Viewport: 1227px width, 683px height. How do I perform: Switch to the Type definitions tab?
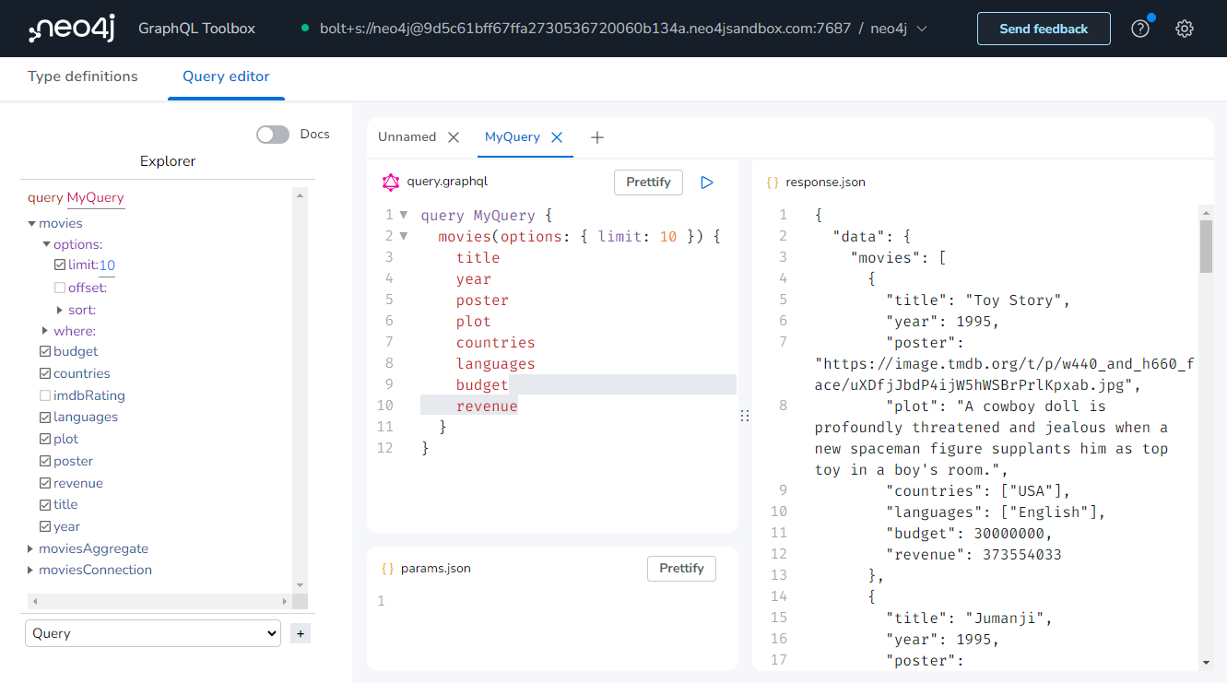click(x=82, y=77)
